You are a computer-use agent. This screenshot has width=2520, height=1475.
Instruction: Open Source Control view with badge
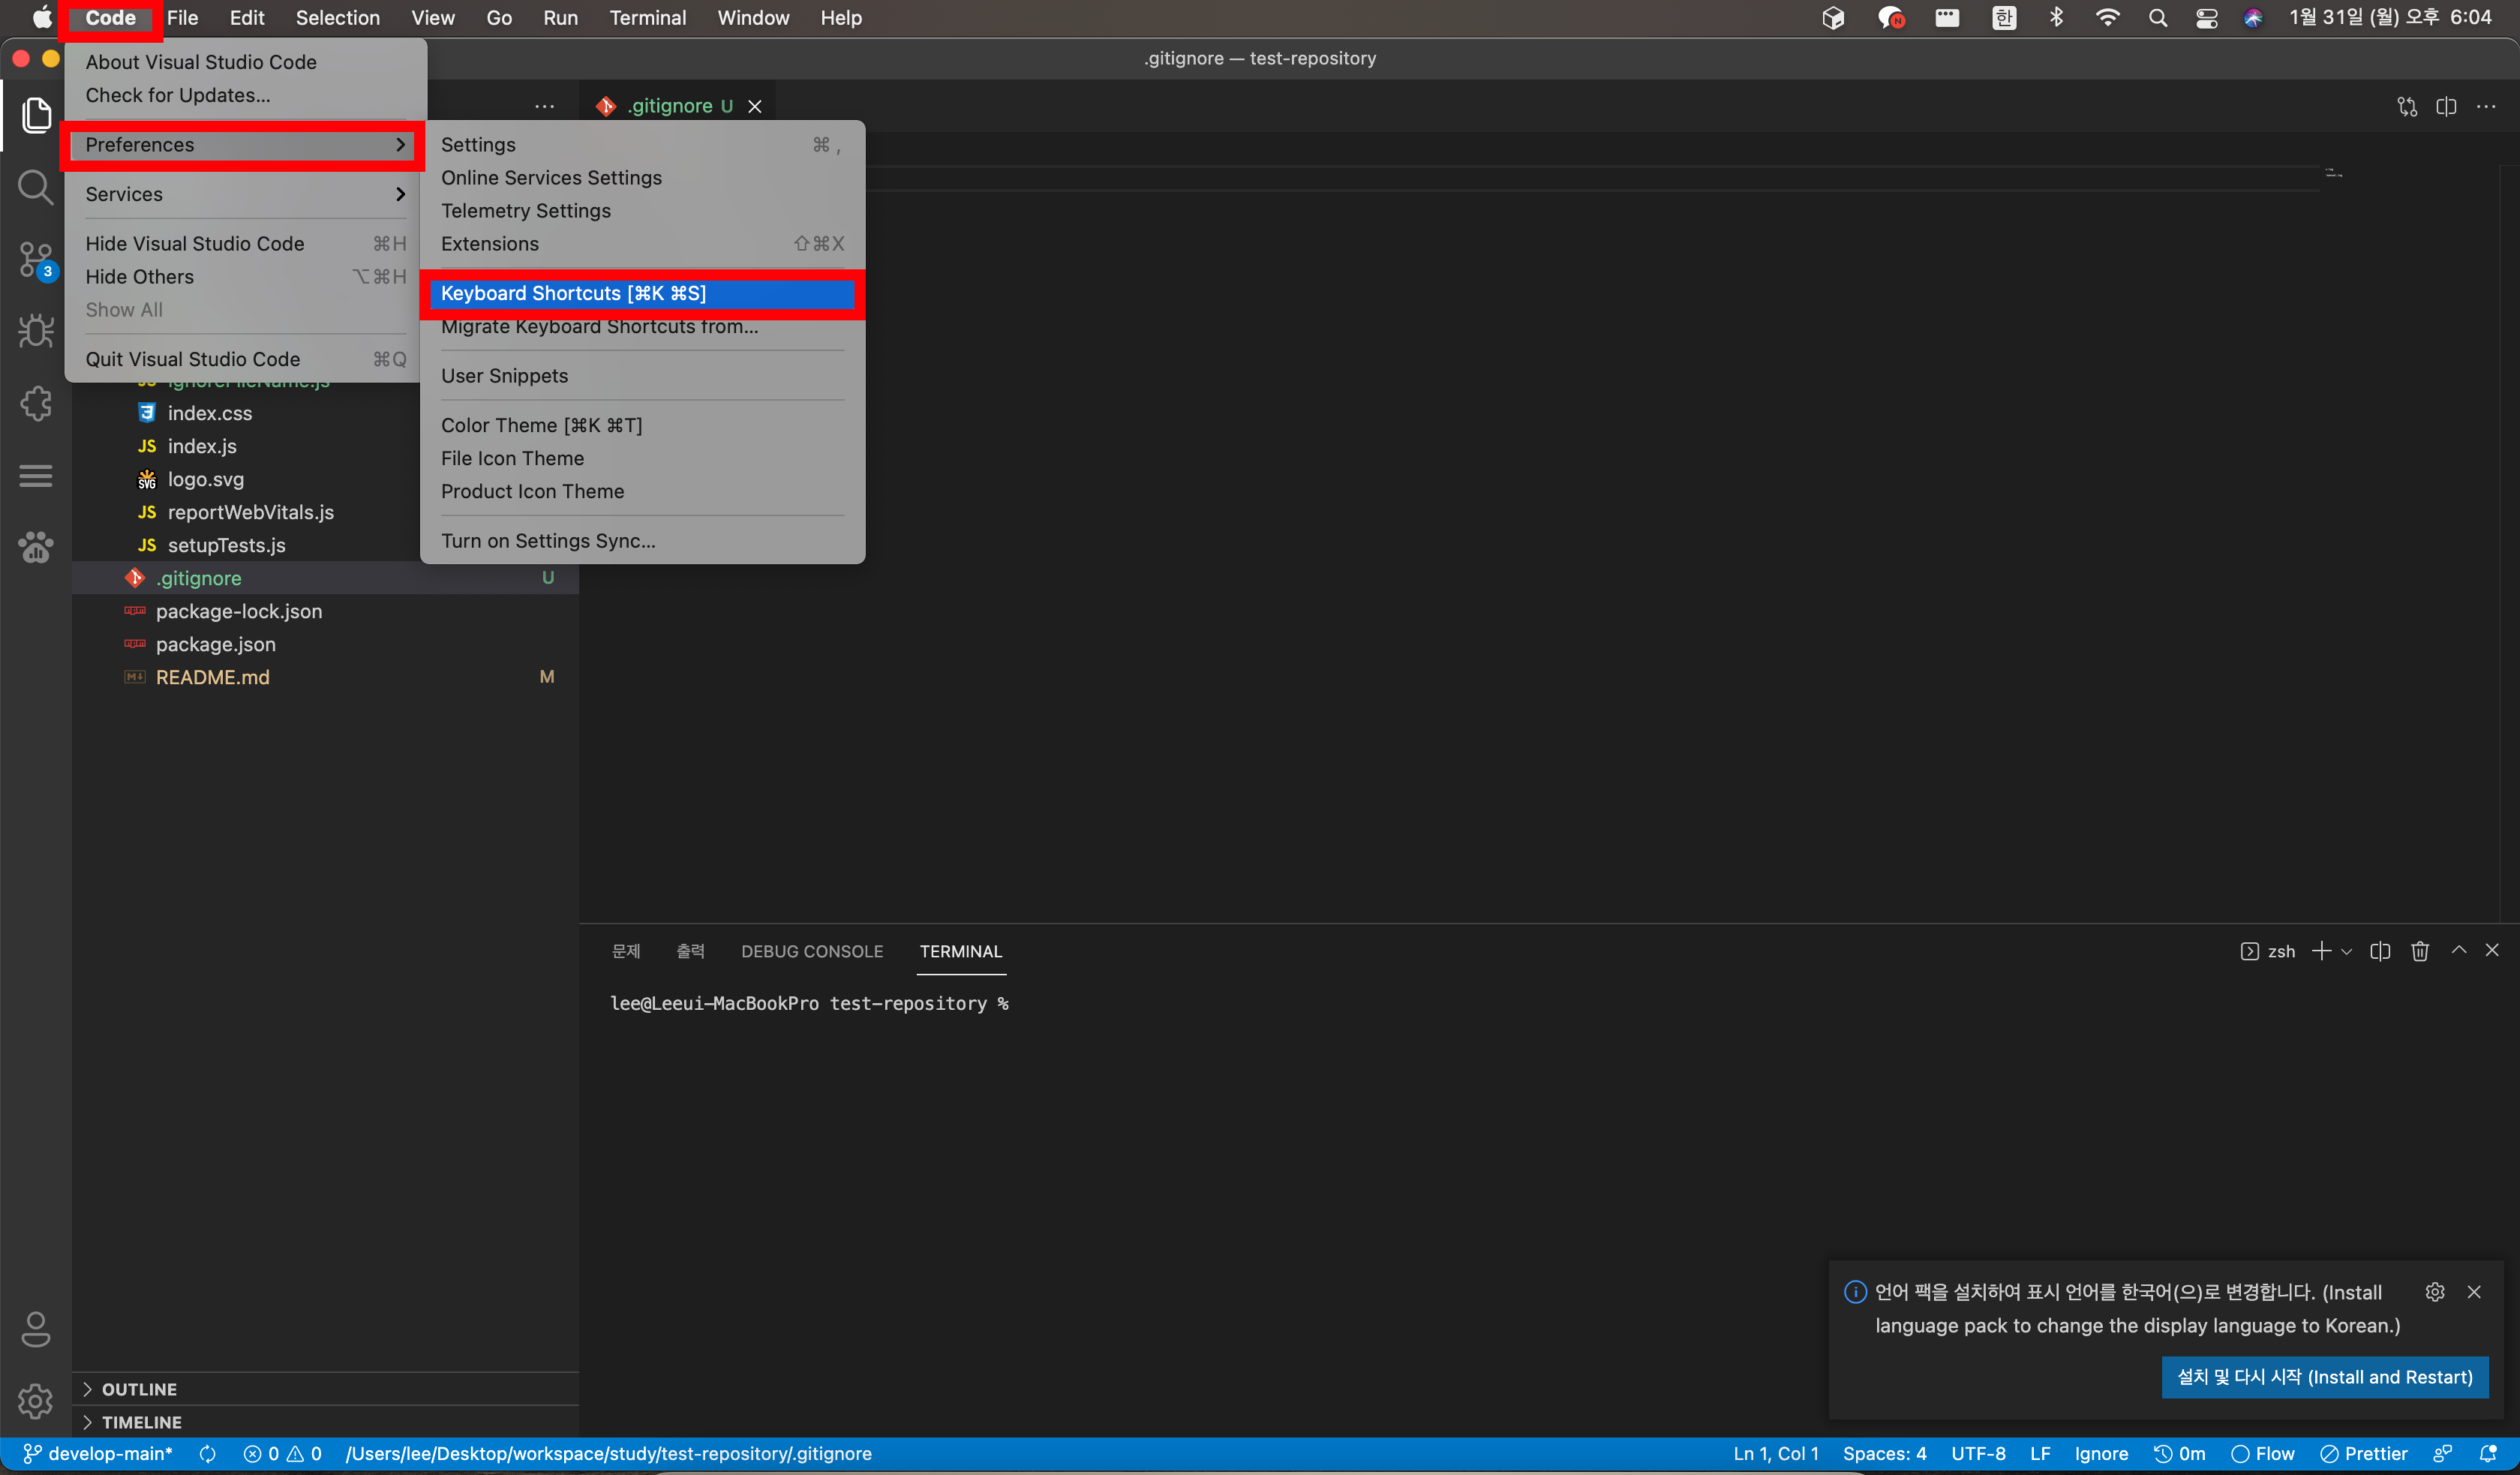click(35, 260)
